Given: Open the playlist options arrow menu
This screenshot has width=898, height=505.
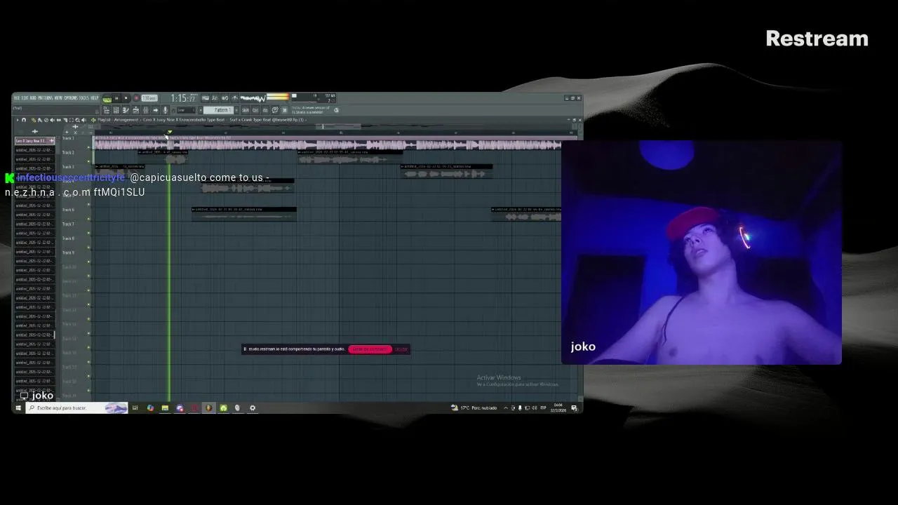Looking at the screenshot, I should pos(17,120).
